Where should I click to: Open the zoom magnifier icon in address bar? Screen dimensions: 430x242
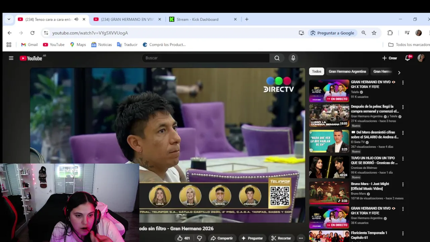(363, 33)
